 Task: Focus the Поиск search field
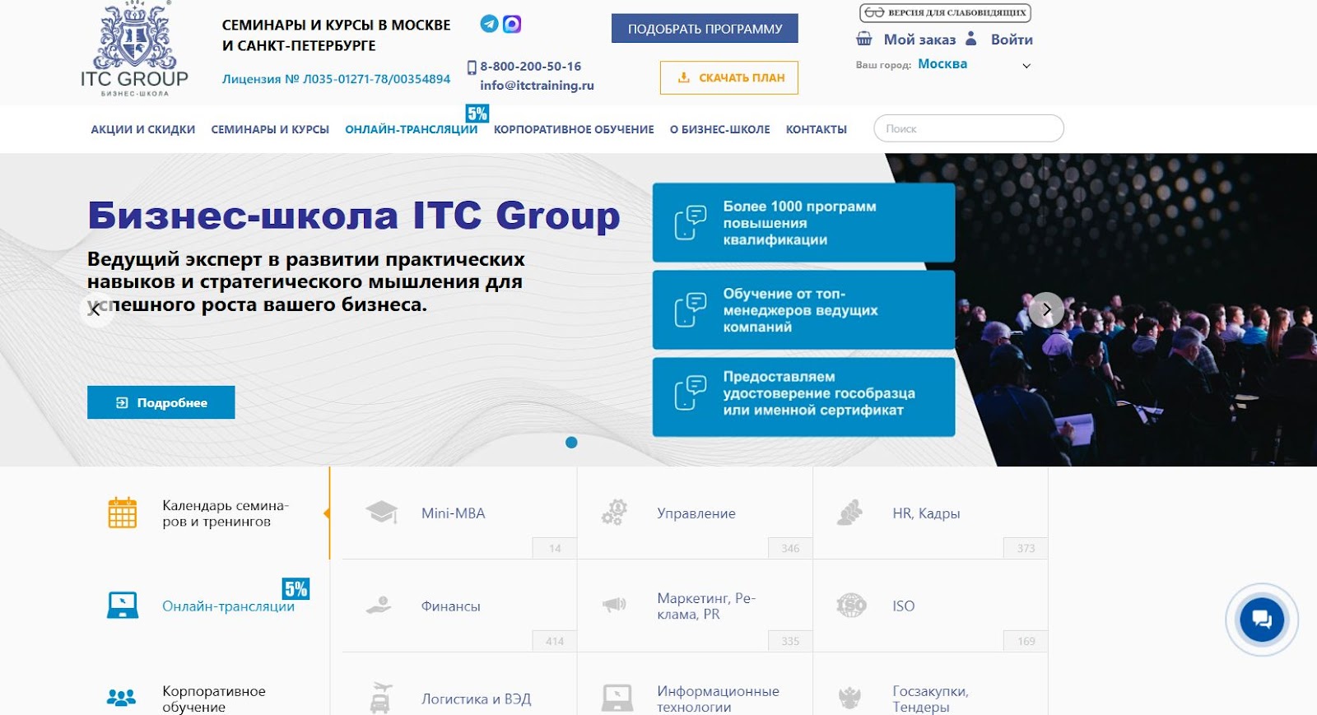[969, 128]
